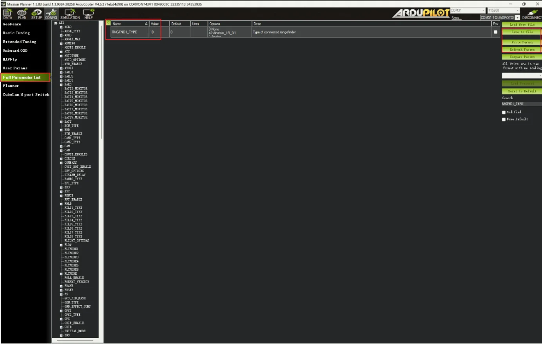Screen dimensions: 542x344
Task: Click Write Params button
Action: (x=522, y=42)
